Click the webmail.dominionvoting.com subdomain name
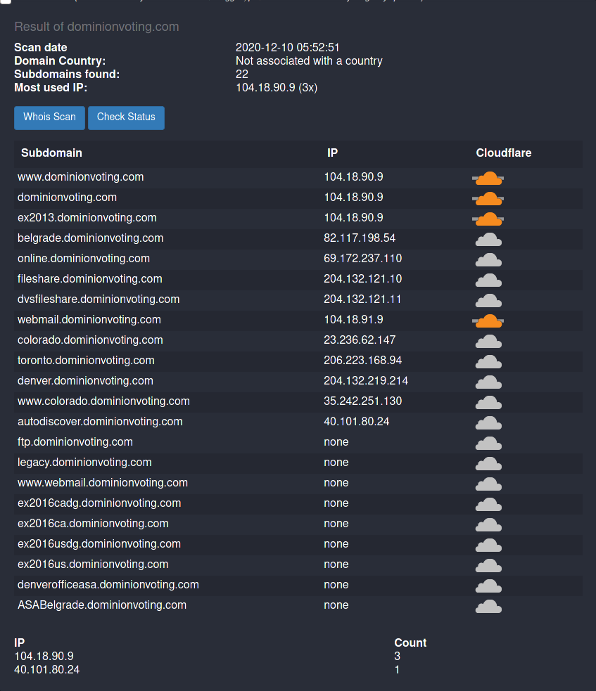Viewport: 596px width, 691px height. point(89,320)
